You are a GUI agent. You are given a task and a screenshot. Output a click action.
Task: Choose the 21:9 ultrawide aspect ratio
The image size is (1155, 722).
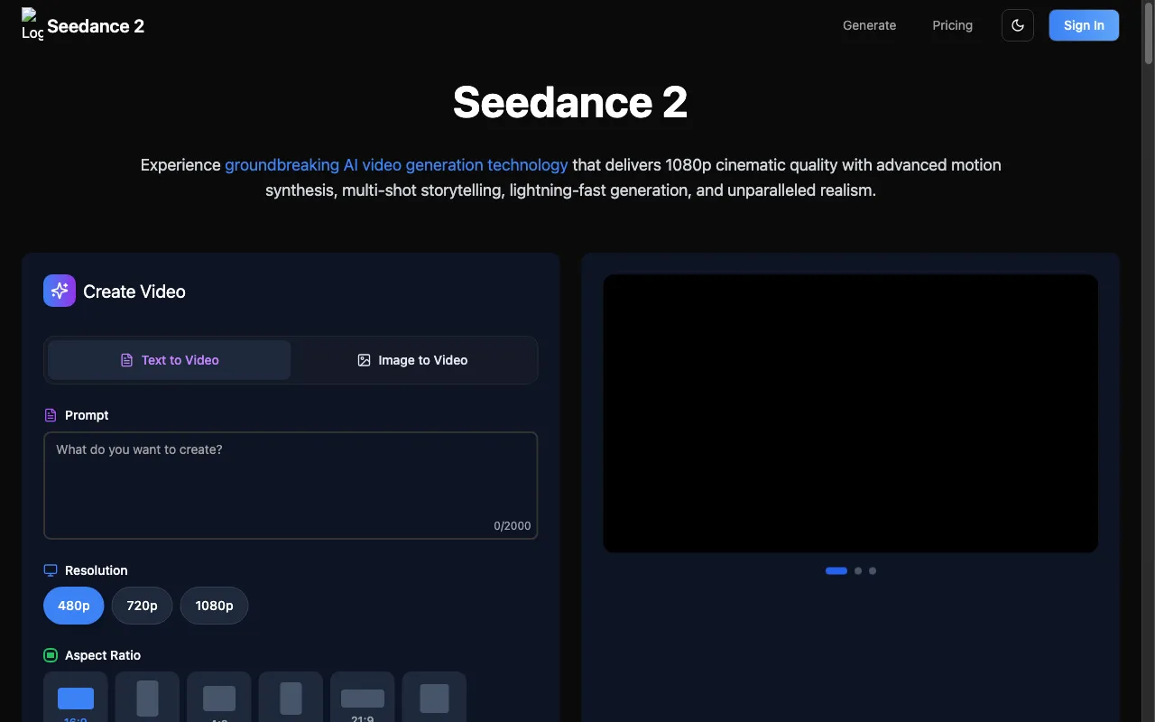pyautogui.click(x=363, y=698)
